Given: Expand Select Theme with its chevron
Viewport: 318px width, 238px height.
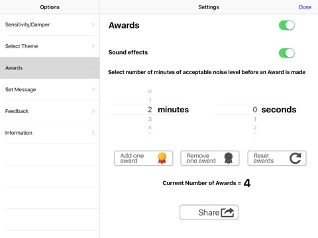Looking at the screenshot, I should (93, 46).
